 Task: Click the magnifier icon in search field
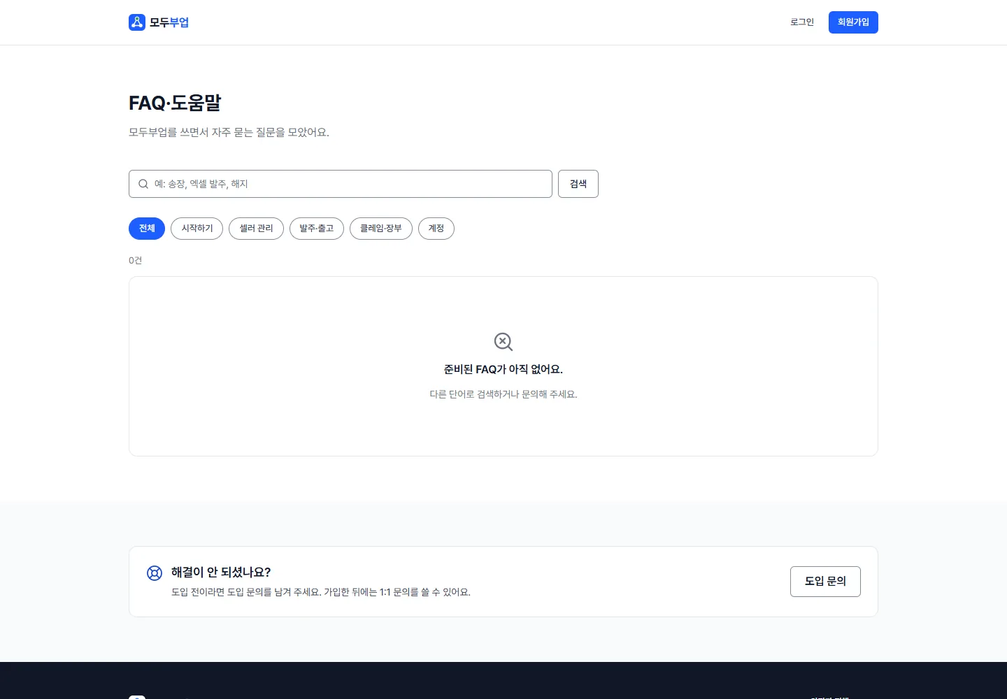click(143, 184)
